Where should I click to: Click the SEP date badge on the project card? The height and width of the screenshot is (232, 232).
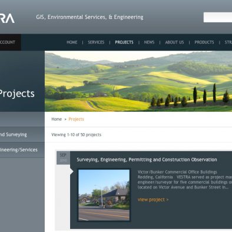click(x=63, y=158)
